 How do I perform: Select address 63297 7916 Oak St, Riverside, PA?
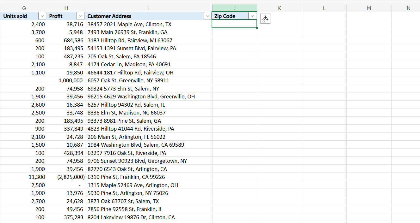point(149,153)
